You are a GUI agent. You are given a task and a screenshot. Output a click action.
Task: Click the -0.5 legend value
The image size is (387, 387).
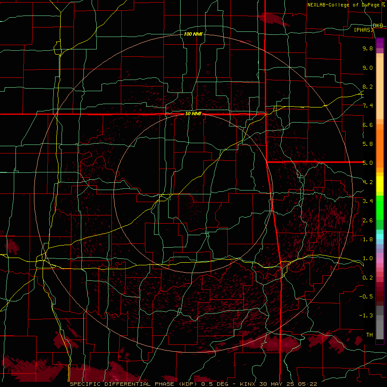tap(366, 297)
